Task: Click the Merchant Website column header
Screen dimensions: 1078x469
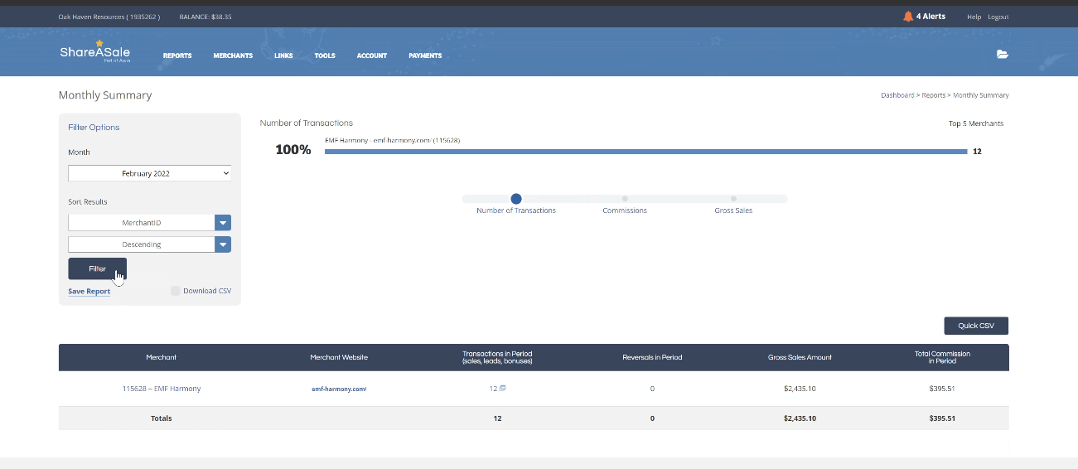Action: pos(339,357)
